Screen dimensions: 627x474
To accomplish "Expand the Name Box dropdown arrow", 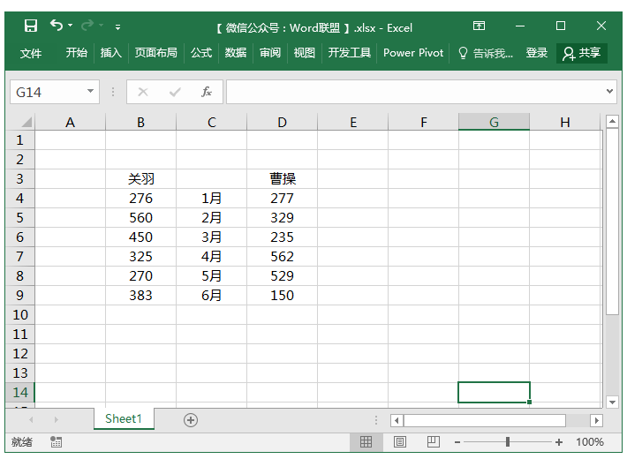I will pos(91,92).
